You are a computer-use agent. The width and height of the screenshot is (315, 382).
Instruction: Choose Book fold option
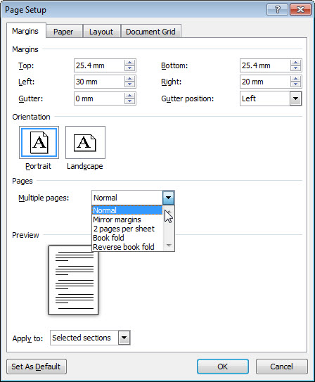coord(108,238)
